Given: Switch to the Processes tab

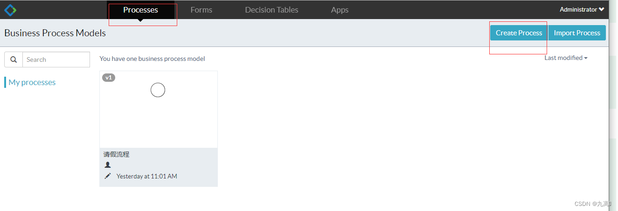Looking at the screenshot, I should [x=140, y=10].
